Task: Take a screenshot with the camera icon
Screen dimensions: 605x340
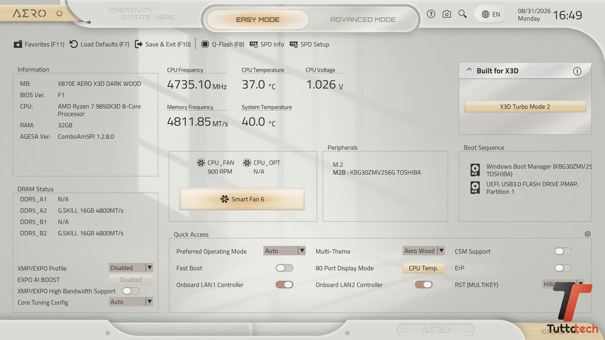Action: pyautogui.click(x=447, y=14)
